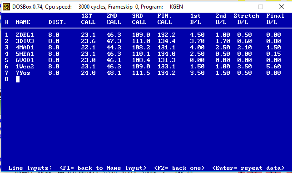
Task: Click final call value 133.1 for 1Wee2
Action: 167,67
